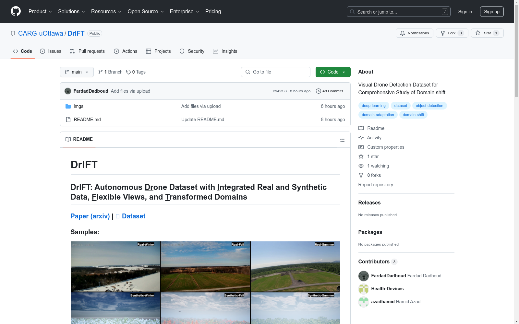Click the GitHub logo icon

click(16, 11)
